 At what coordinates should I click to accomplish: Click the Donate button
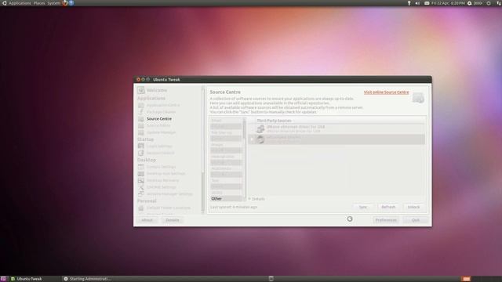pyautogui.click(x=173, y=220)
